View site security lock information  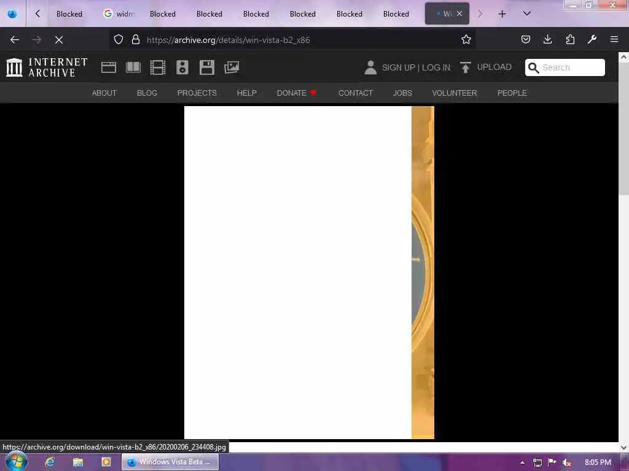click(x=136, y=40)
